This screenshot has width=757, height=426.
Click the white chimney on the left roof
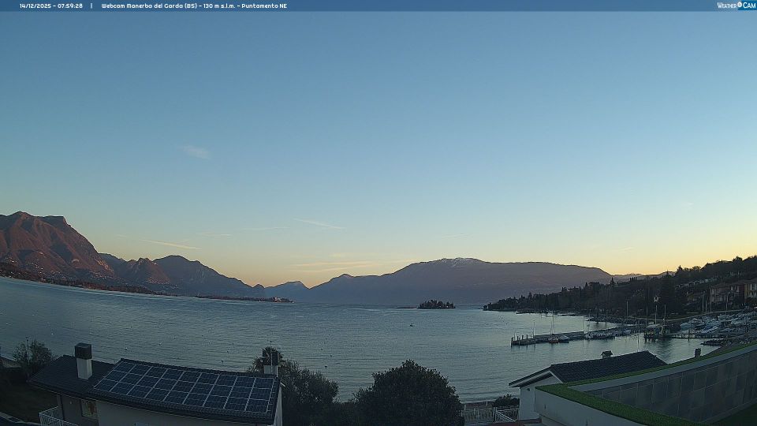[84, 361]
